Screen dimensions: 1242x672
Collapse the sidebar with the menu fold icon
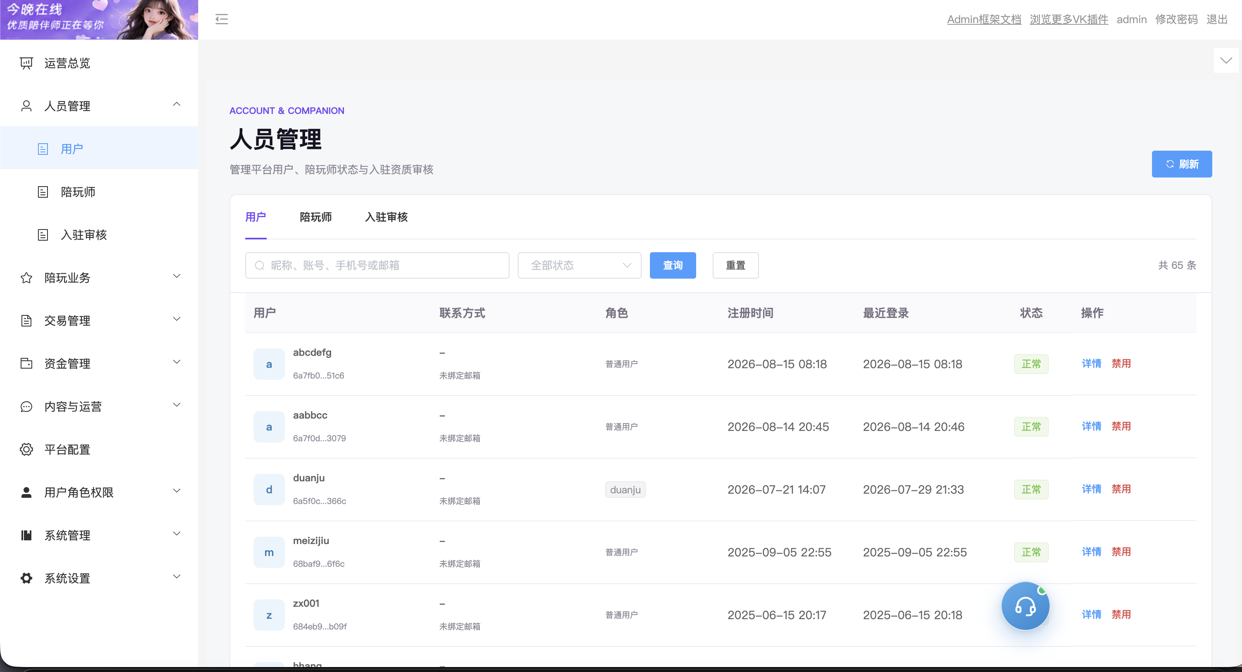(x=221, y=19)
